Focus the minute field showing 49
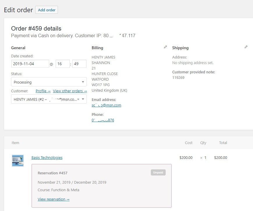The image size is (253, 211). coord(79,64)
